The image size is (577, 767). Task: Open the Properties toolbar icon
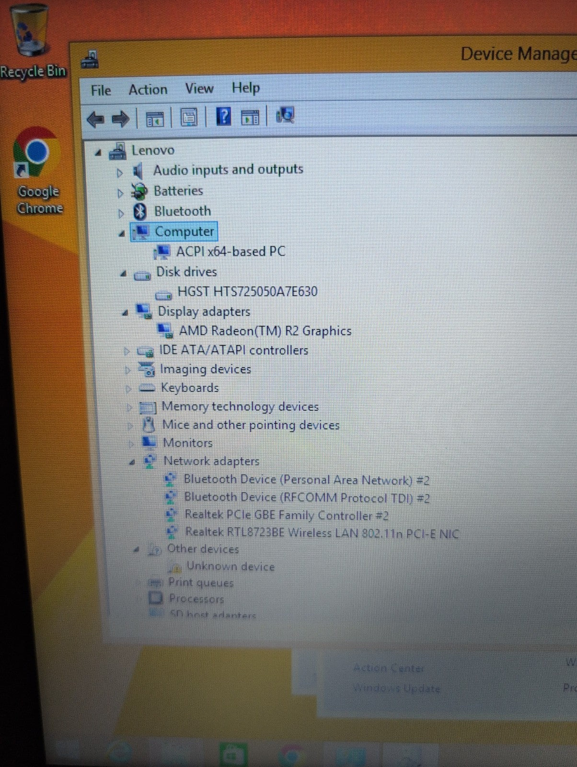pyautogui.click(x=188, y=117)
